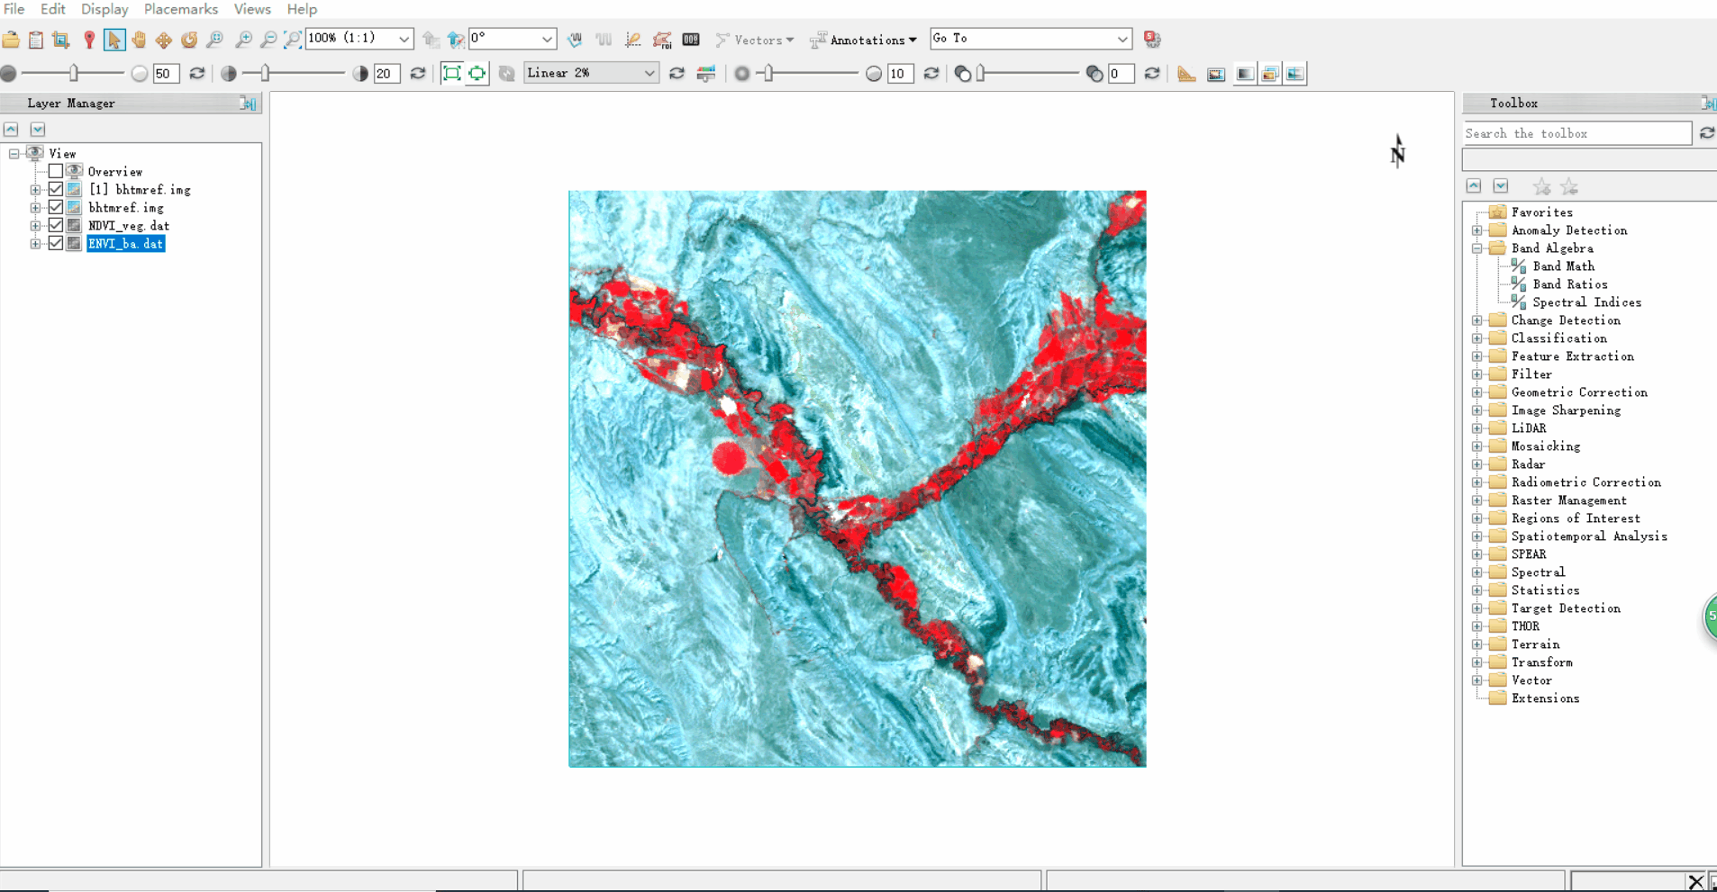
Task: Expand the Classification folder
Action: (1477, 338)
